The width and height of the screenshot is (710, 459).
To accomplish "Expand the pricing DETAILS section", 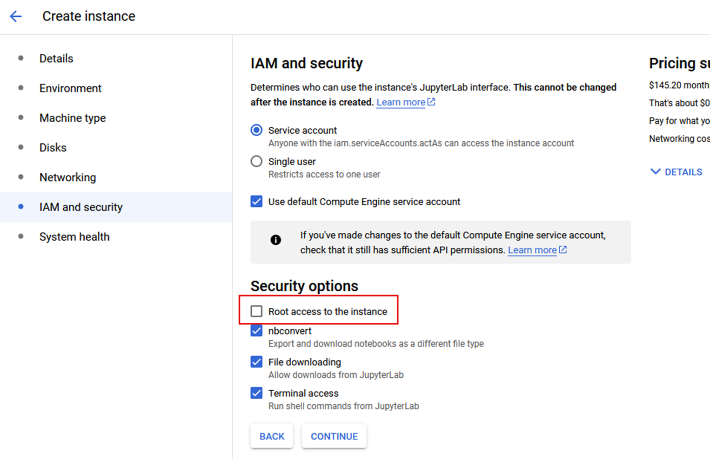I will 676,171.
